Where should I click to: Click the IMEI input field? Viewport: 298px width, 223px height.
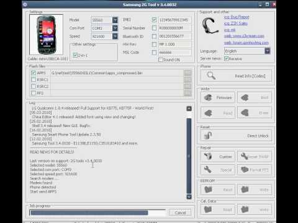(175, 20)
